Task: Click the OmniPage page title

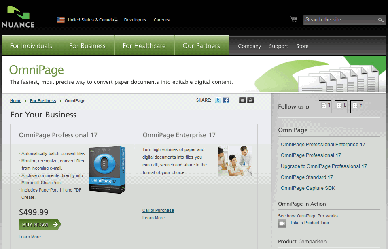Action: pyautogui.click(x=36, y=70)
